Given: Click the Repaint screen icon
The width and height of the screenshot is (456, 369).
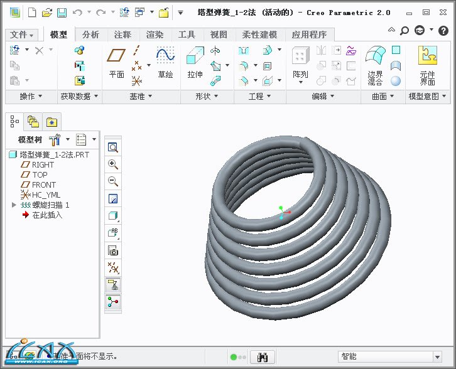Looking at the screenshot, I should coord(113,199).
